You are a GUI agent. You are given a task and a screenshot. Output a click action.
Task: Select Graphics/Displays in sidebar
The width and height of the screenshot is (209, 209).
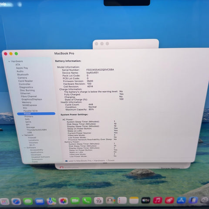point(32,99)
